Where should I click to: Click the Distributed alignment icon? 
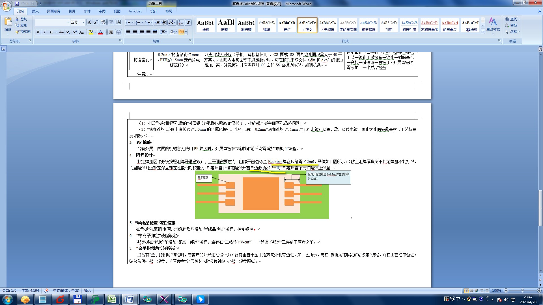coord(155,32)
